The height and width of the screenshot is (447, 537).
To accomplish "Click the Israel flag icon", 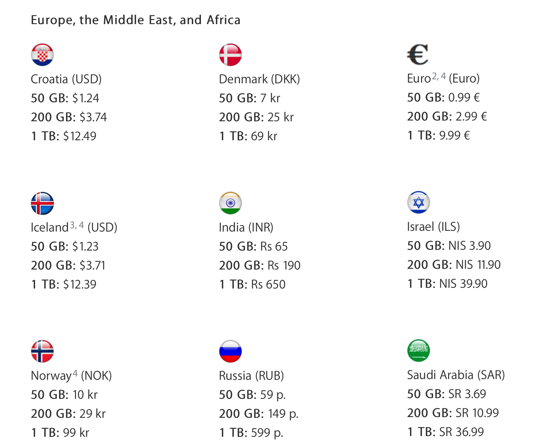I will point(419,202).
